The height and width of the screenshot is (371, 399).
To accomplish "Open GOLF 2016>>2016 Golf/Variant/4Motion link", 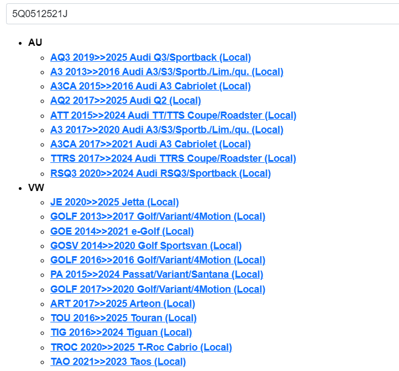I will (x=158, y=260).
